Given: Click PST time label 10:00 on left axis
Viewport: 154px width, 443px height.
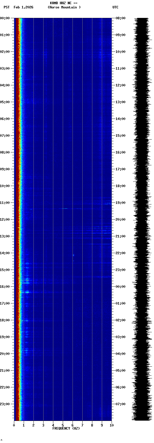Looking at the screenshot, I should pos(5,186).
